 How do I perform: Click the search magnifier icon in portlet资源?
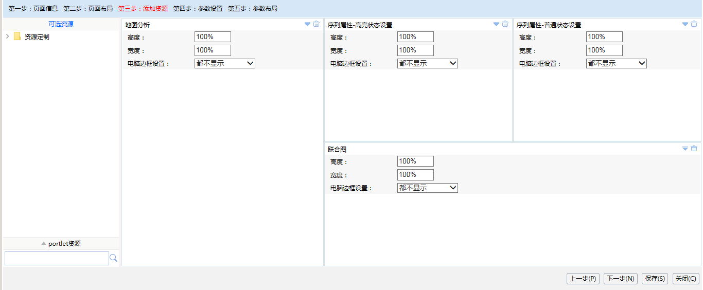(x=114, y=258)
